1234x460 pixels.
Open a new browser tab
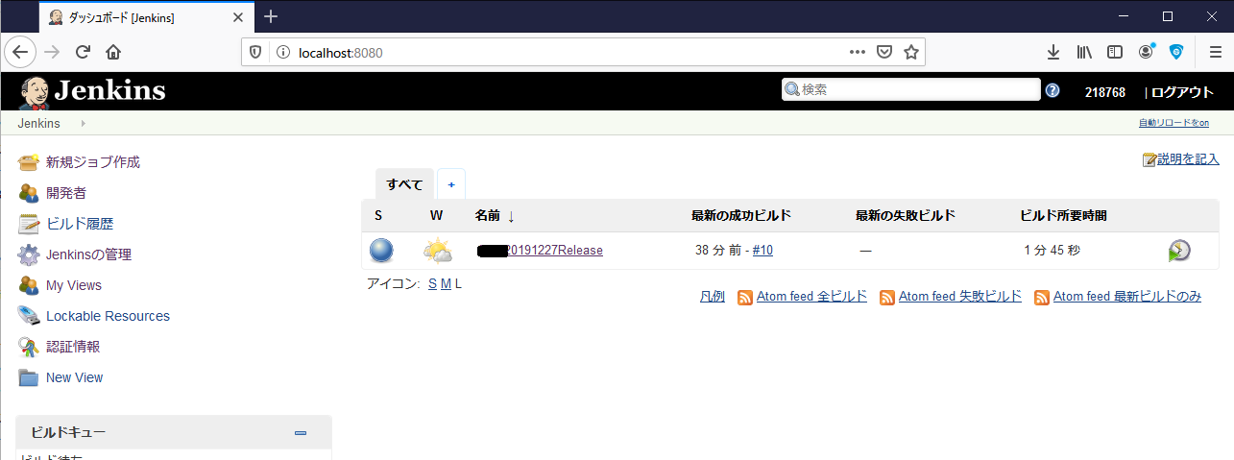[x=271, y=16]
